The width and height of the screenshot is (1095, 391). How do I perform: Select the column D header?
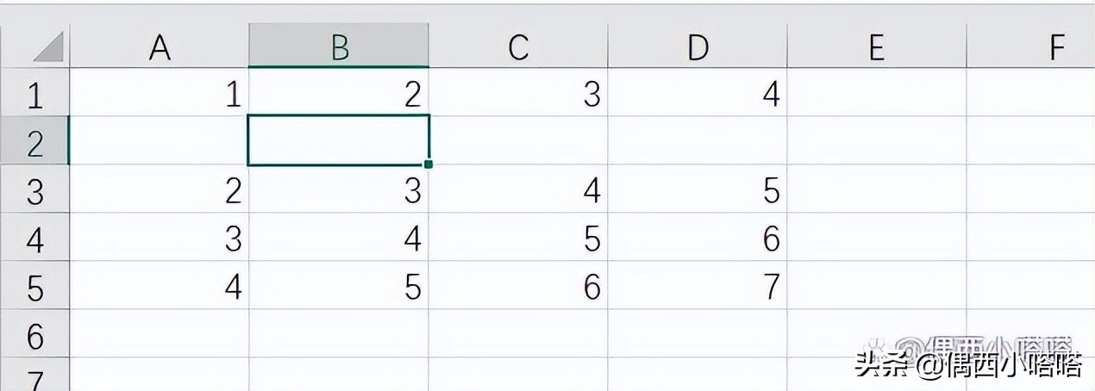698,48
